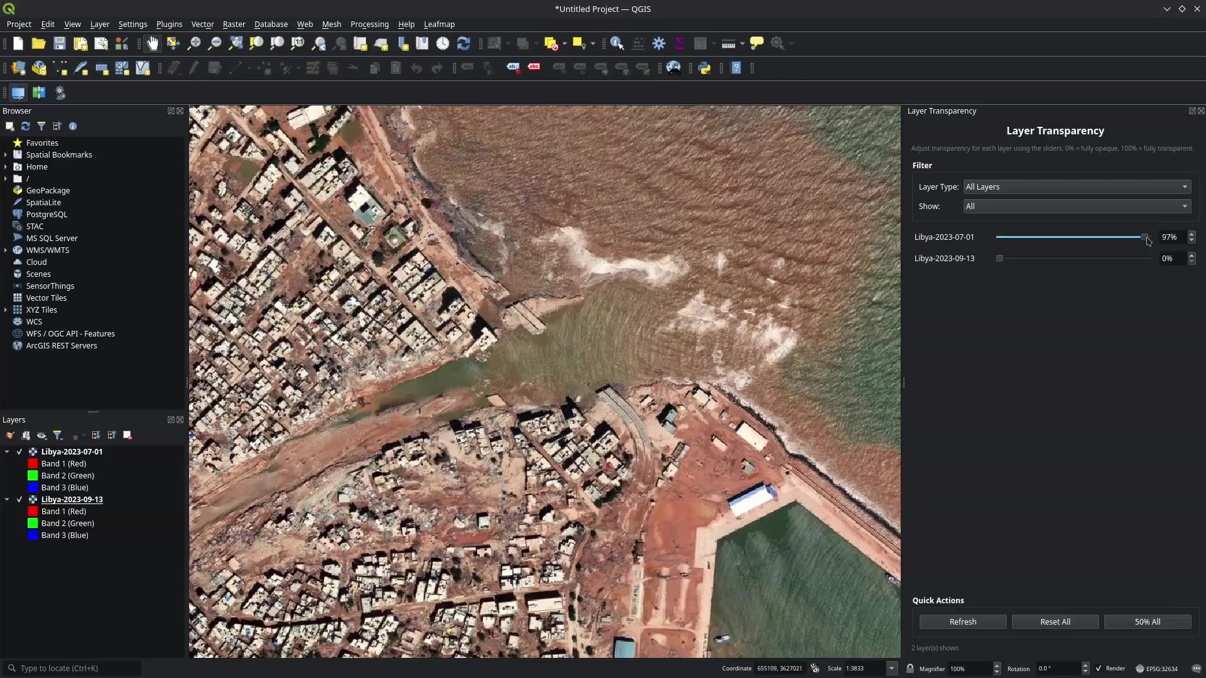Click the Zoom to Native Resolution 1:1 icon
The width and height of the screenshot is (1206, 678).
pyautogui.click(x=298, y=43)
